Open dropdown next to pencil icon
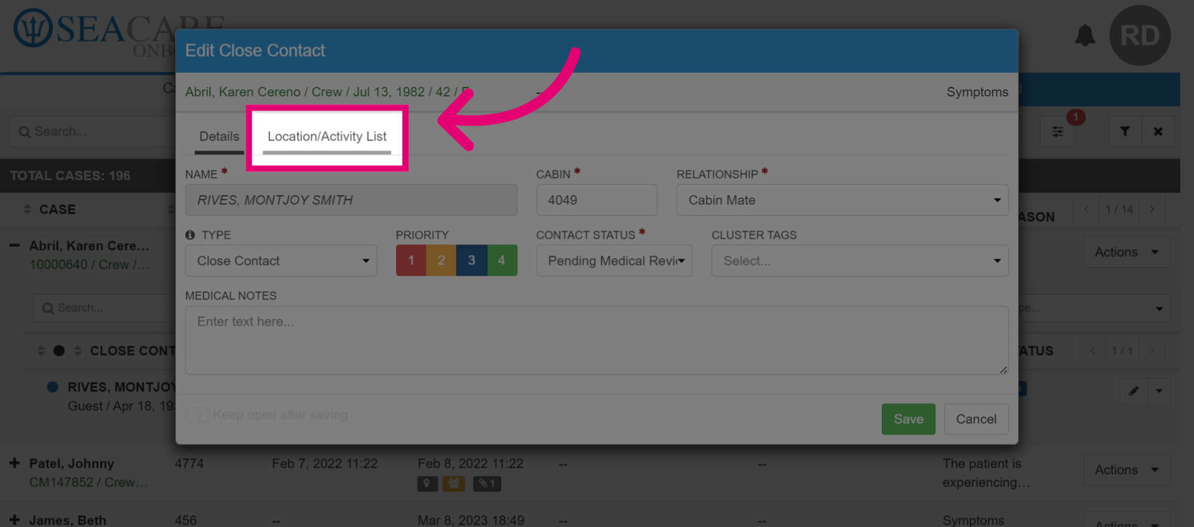 1159,391
